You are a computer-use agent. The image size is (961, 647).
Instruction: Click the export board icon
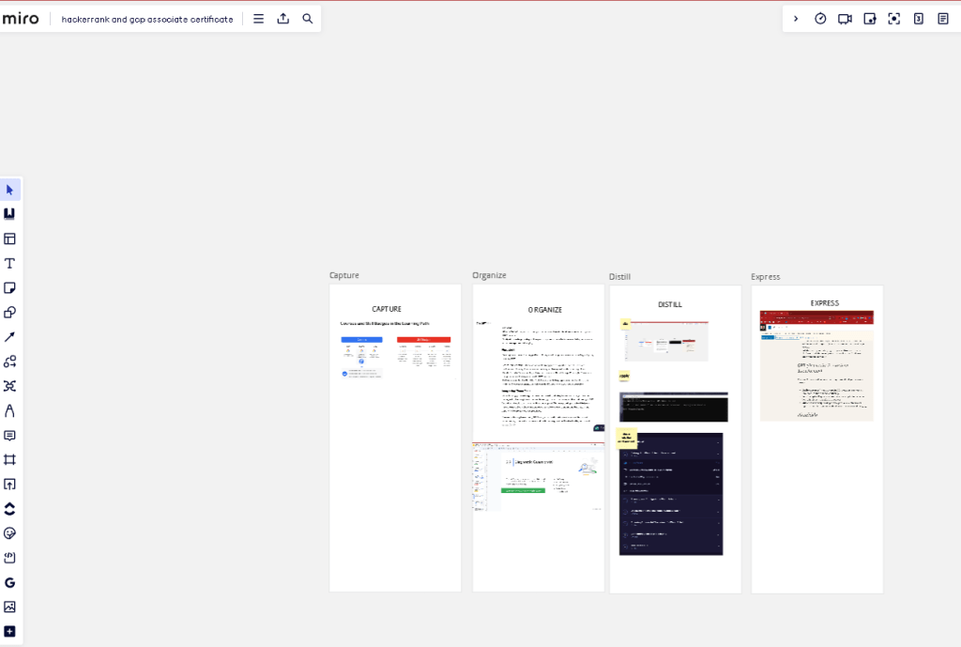pyautogui.click(x=283, y=19)
